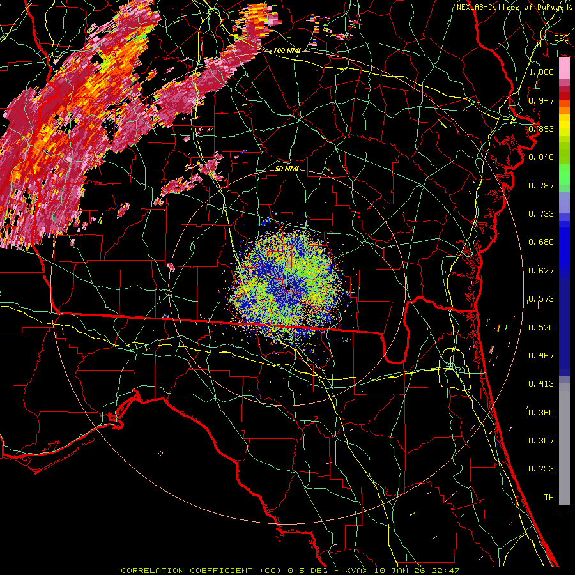575x575 pixels.
Task: Pick the black TH swatch at bar bottom
Action: (x=564, y=508)
